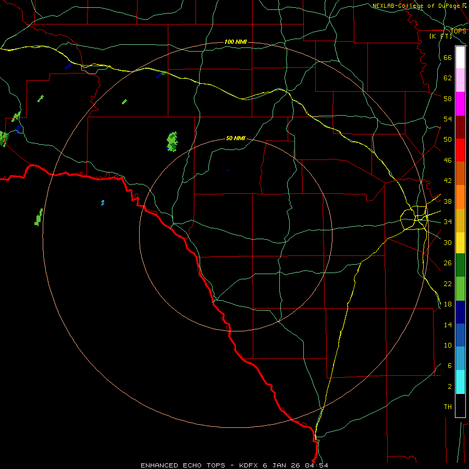
Task: Click the "6" legend value
Action: pyautogui.click(x=449, y=366)
